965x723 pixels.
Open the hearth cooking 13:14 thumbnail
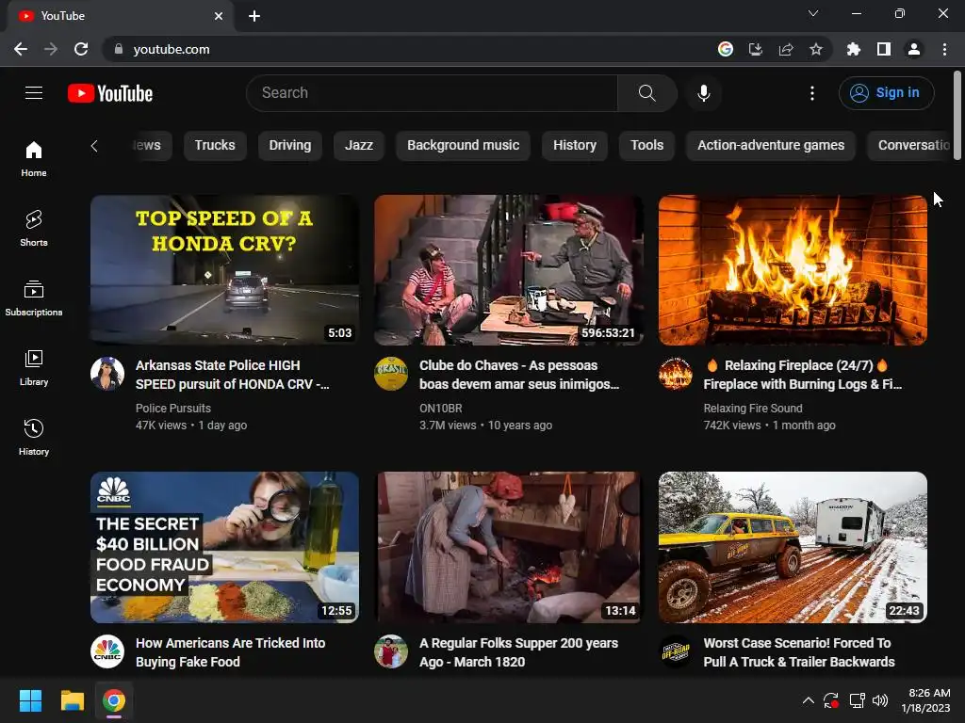pyautogui.click(x=508, y=547)
